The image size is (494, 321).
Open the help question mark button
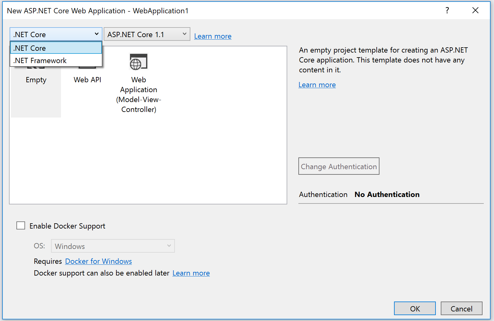tap(447, 11)
